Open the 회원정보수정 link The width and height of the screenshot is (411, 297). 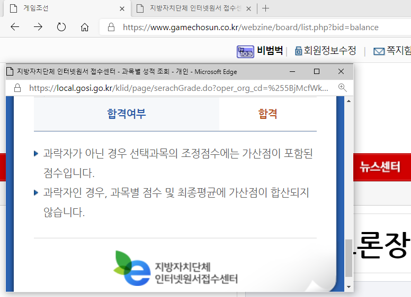(325, 51)
